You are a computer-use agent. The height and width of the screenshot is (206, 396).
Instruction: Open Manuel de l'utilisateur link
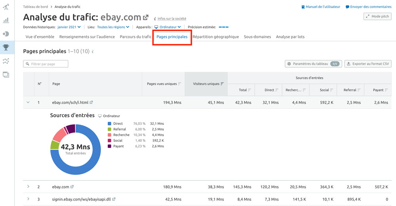point(321,7)
